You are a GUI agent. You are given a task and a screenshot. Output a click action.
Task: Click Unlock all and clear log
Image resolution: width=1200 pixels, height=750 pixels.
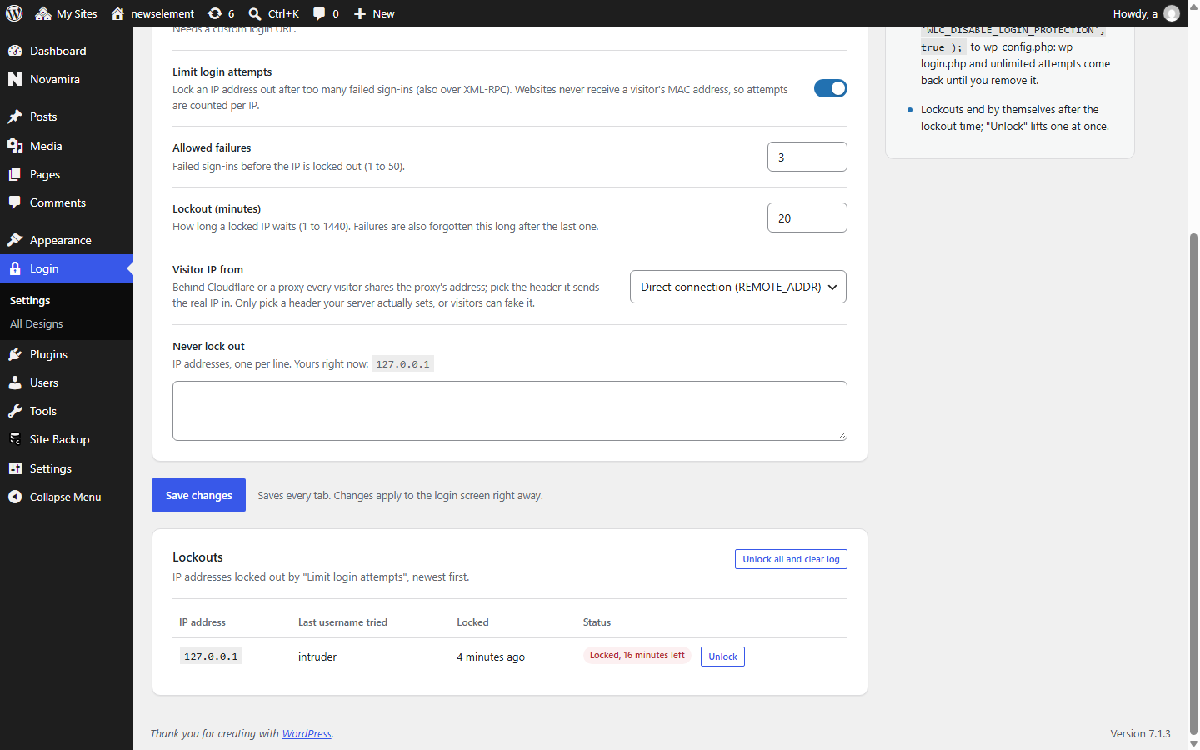[791, 559]
